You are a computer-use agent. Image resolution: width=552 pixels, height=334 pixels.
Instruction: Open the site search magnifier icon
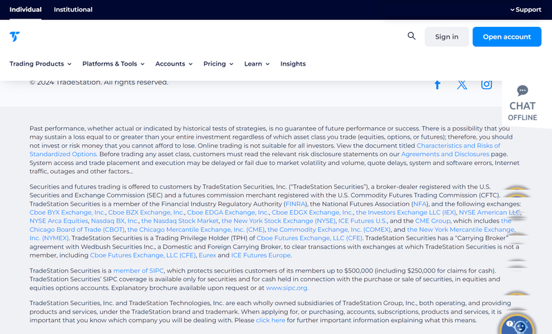tap(411, 36)
